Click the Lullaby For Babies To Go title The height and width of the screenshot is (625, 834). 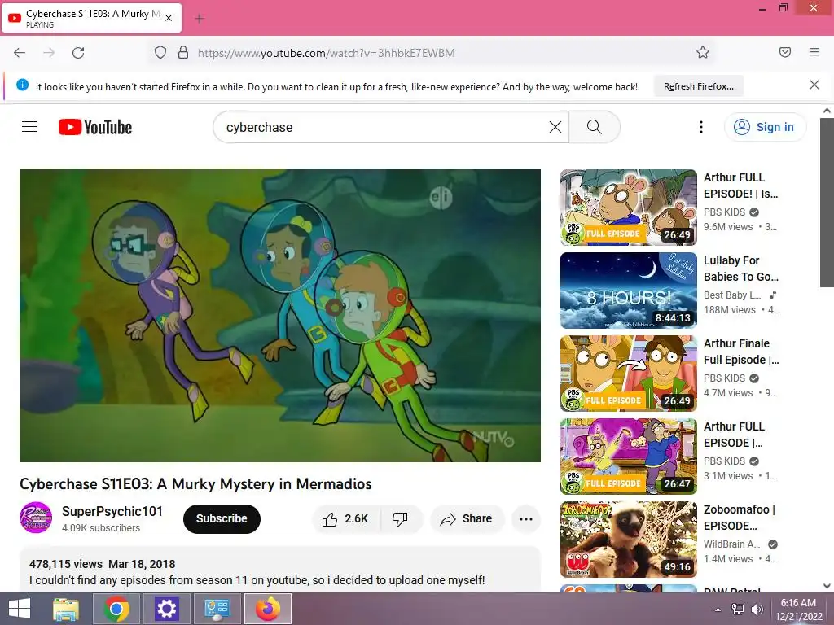point(741,269)
